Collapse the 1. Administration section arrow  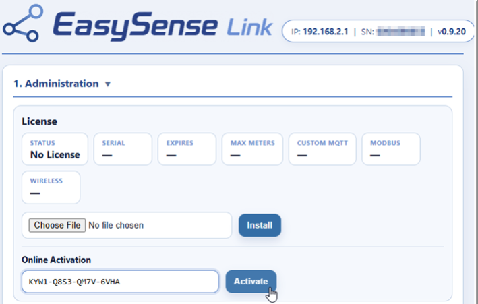click(x=108, y=84)
